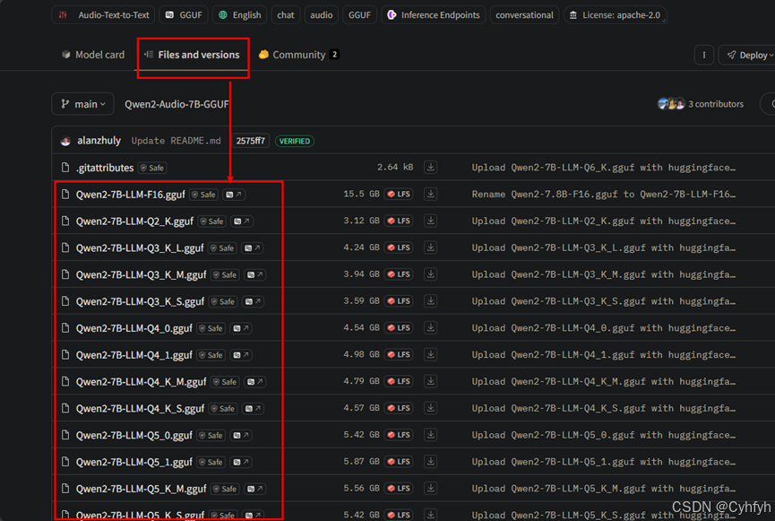Download the .gitattributes file

[430, 167]
